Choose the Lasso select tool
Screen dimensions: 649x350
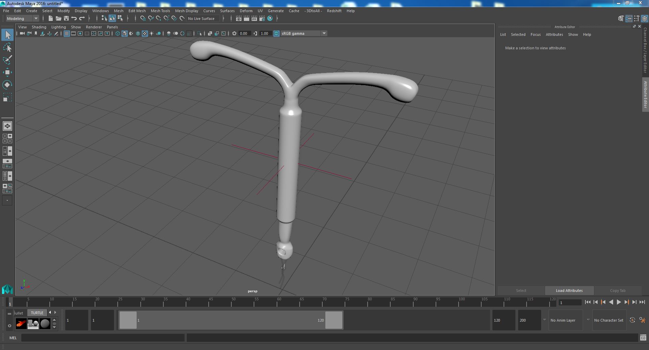tap(7, 48)
